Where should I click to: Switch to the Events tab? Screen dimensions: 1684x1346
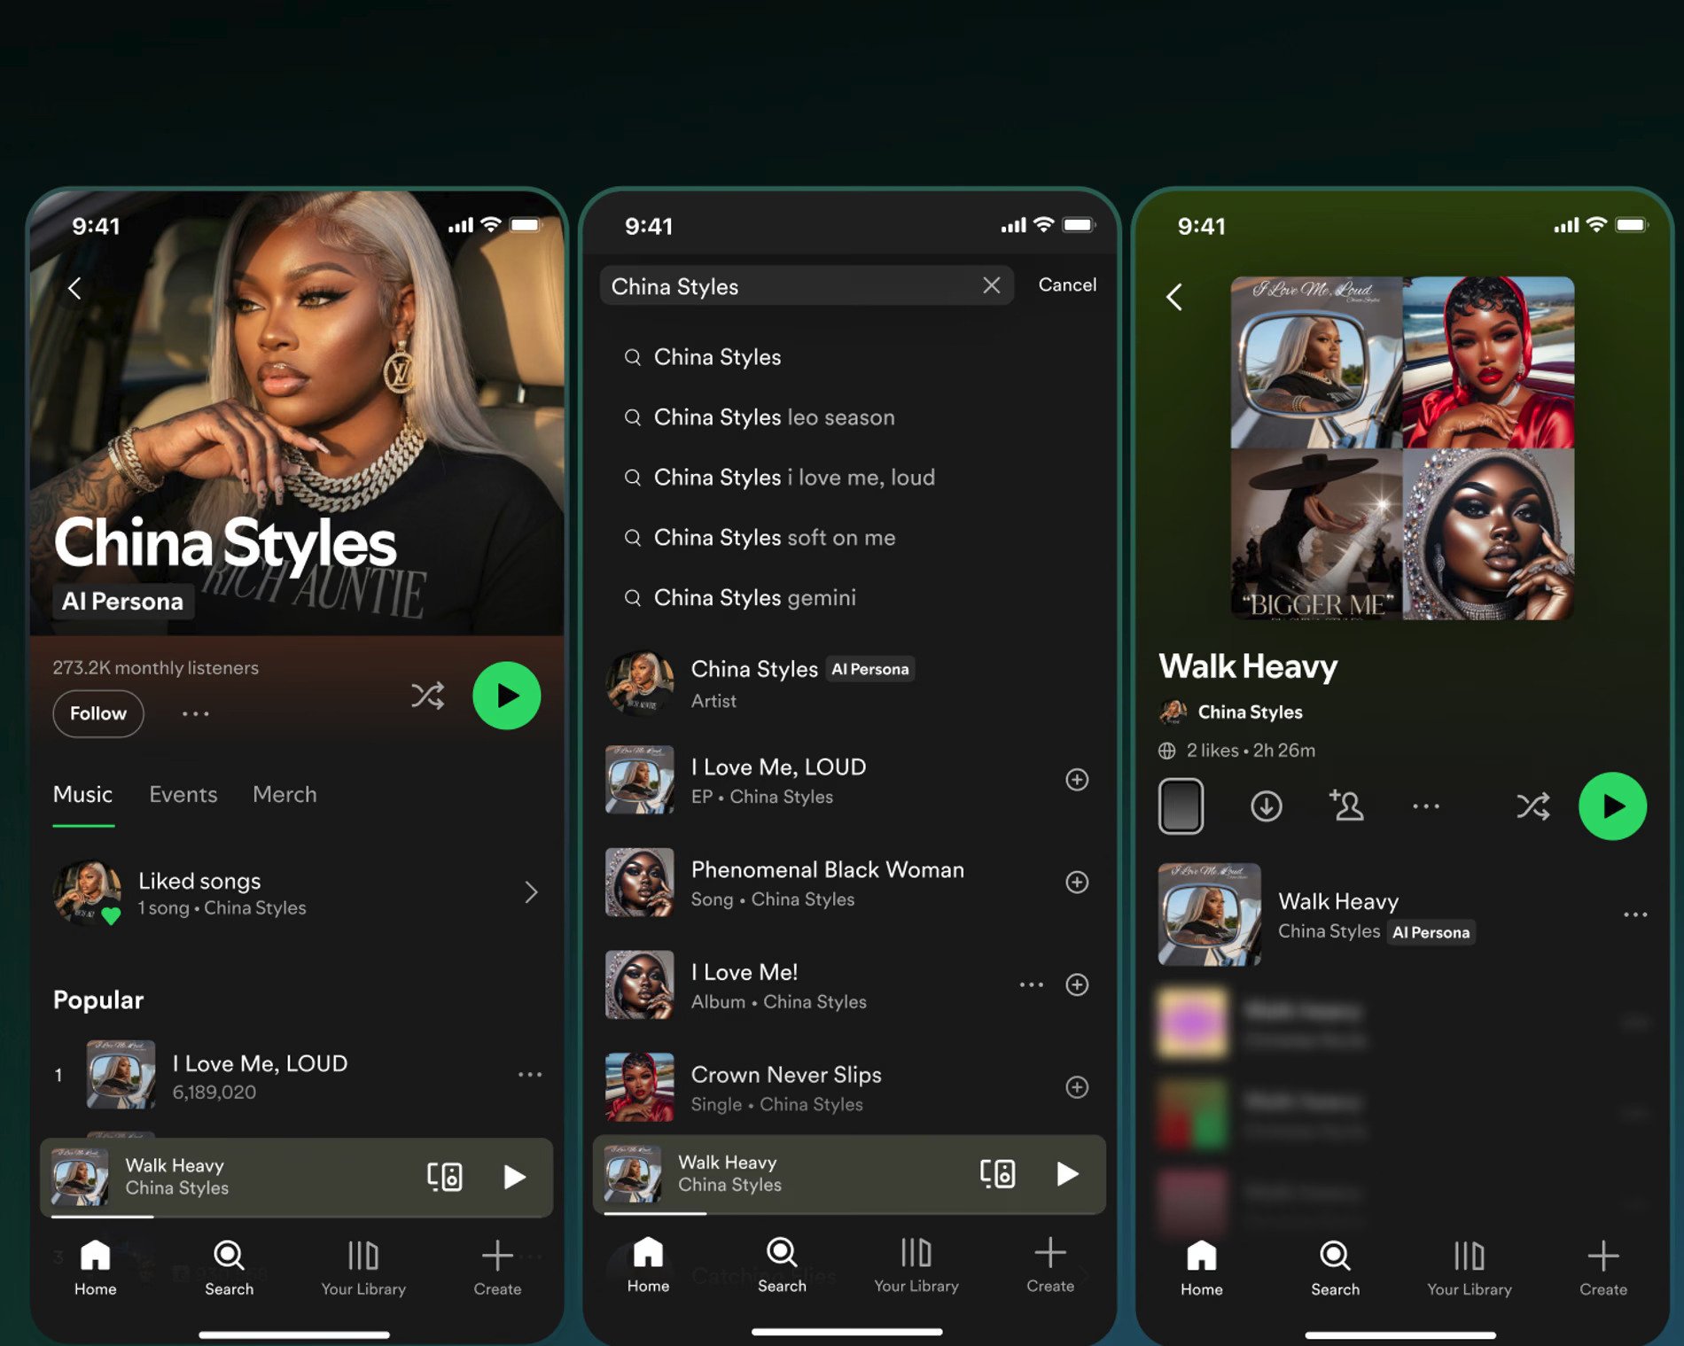click(183, 795)
